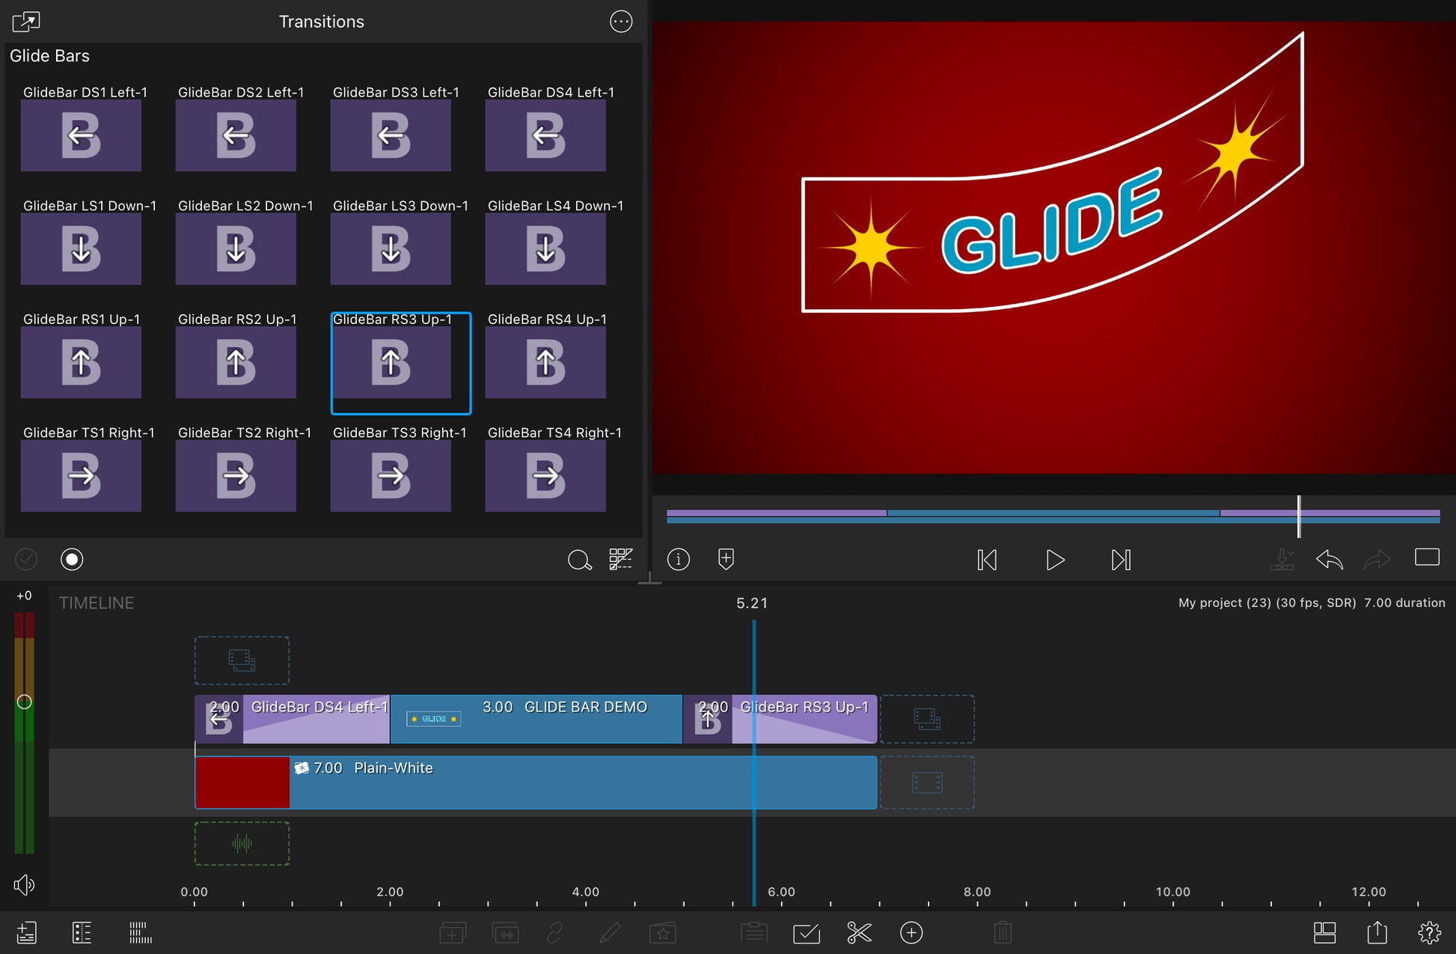Click the search magnifier icon
Image resolution: width=1456 pixels, height=954 pixels.
pyautogui.click(x=579, y=560)
